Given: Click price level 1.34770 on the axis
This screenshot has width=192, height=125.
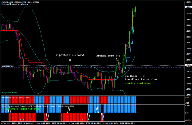Looking at the screenshot, I should pos(188,54).
